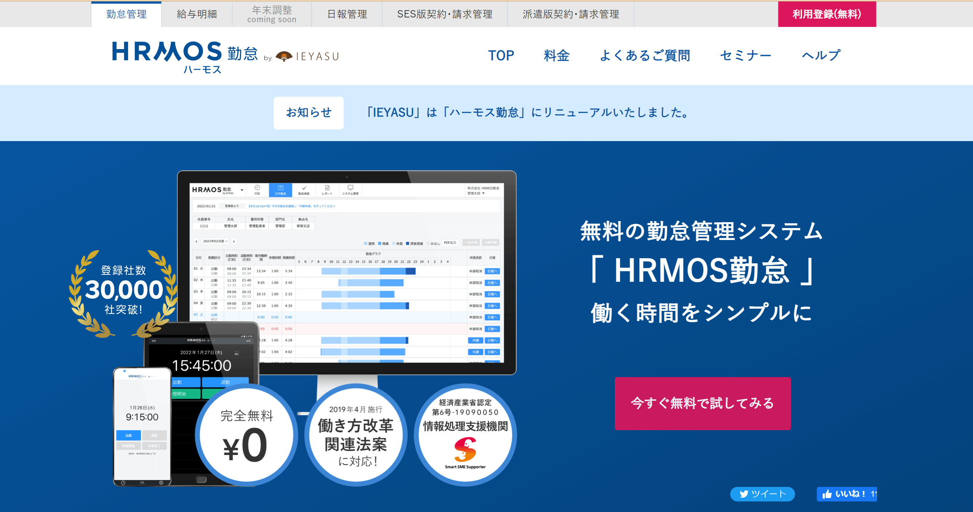Click the 利用登録(無料) button
This screenshot has height=512, width=973.
[827, 14]
